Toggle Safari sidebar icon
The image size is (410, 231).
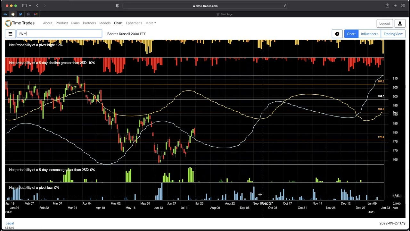(x=24, y=6)
